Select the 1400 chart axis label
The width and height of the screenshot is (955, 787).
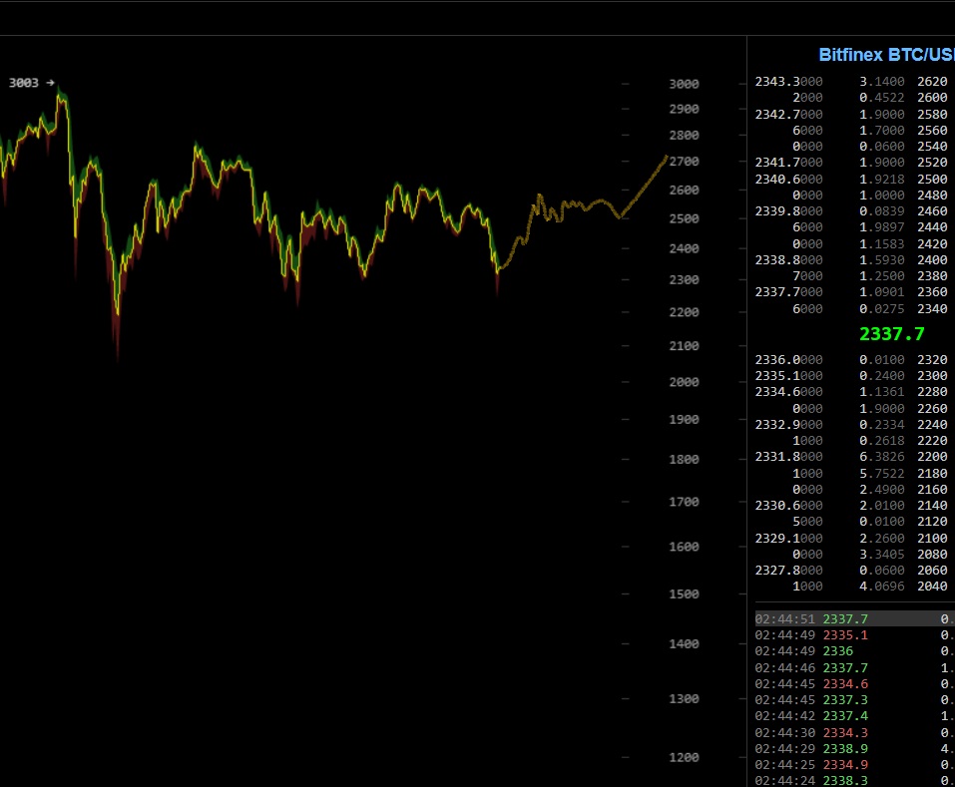[684, 644]
